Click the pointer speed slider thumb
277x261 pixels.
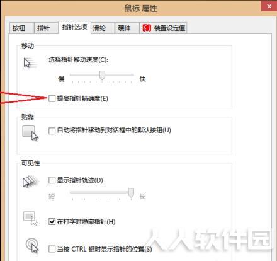(102, 75)
